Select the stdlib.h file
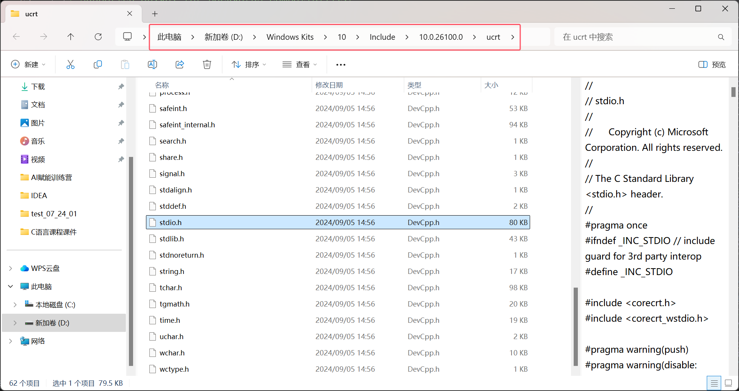 tap(338, 239)
